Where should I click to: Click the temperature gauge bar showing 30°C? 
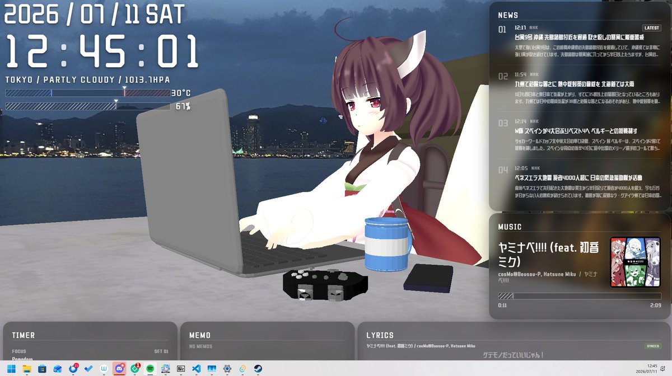[87, 93]
